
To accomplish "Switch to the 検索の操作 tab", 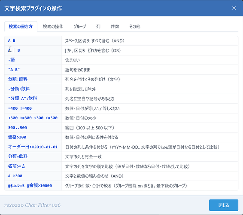I will [53, 27].
